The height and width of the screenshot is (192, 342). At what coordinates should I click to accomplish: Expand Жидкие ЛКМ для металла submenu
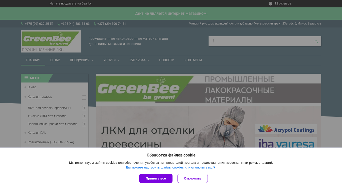pyautogui.click(x=84, y=116)
